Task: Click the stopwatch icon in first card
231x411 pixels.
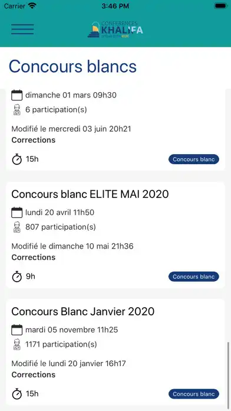Action: pos(17,159)
